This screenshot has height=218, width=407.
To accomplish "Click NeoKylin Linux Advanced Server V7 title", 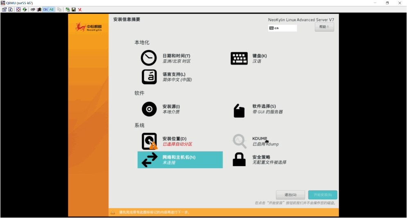I will tap(301, 20).
